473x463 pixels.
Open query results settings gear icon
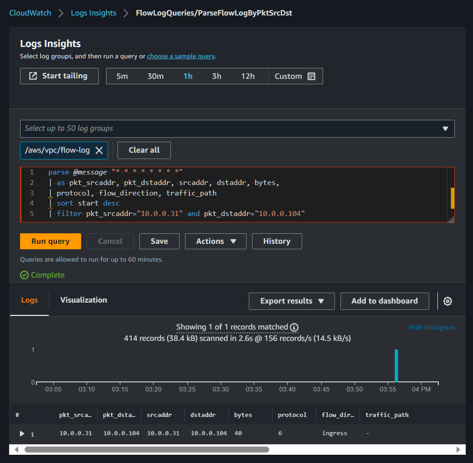(x=447, y=301)
